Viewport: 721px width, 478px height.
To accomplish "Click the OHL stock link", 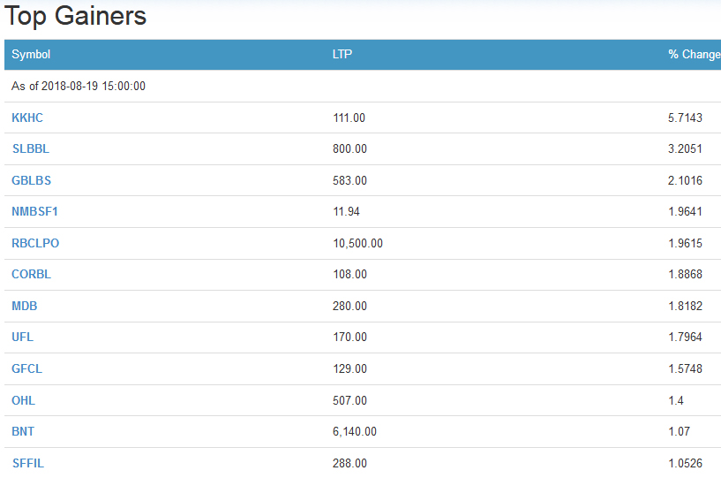I will 23,400.
